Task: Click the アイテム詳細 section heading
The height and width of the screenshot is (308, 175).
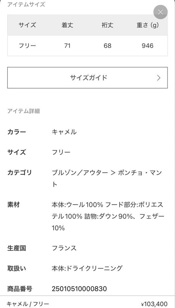Action: point(24,111)
